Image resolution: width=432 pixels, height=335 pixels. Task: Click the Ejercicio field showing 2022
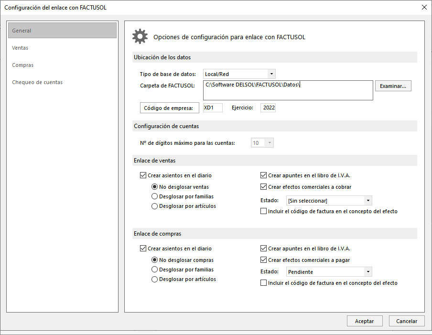(x=268, y=108)
